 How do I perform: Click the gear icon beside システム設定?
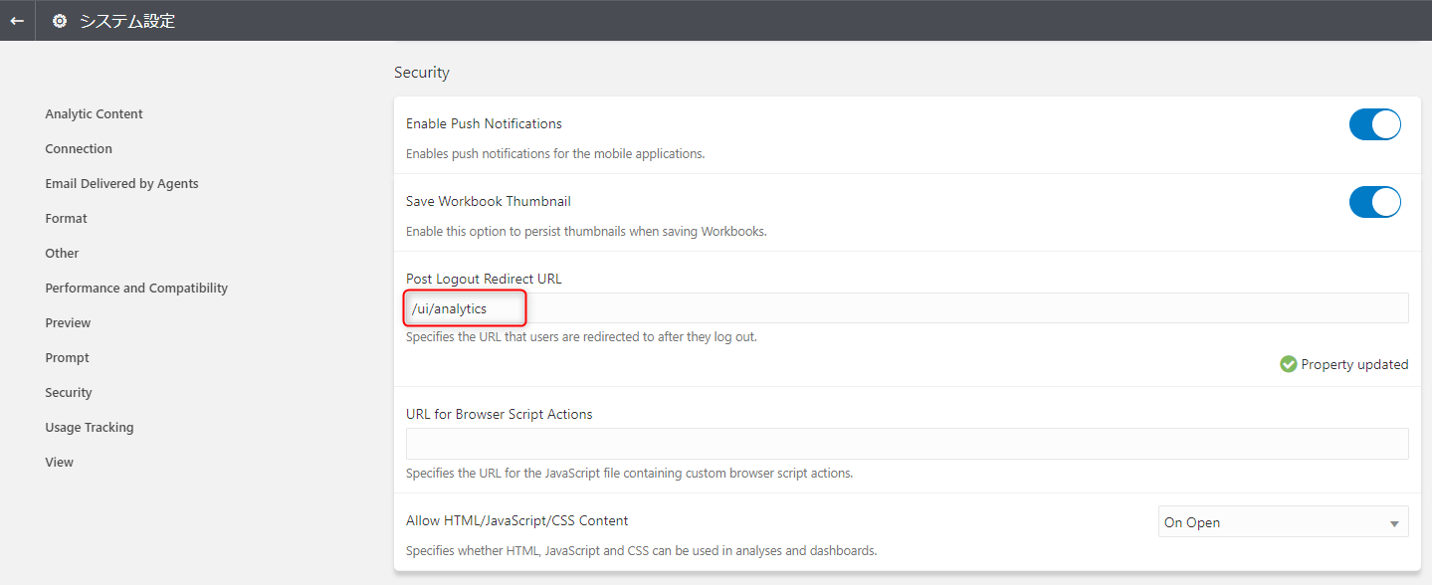click(60, 21)
